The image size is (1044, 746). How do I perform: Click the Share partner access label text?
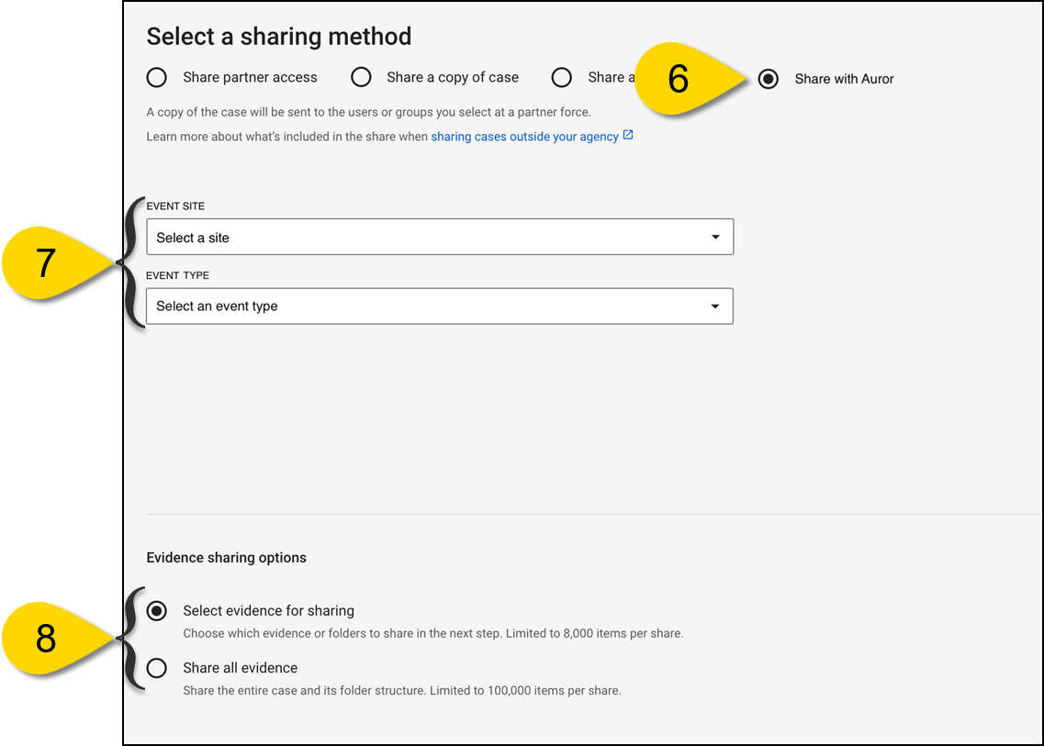click(250, 77)
